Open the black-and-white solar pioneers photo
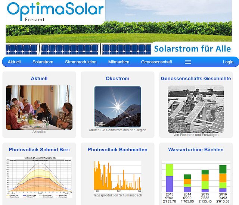The image size is (239, 205). 196,109
